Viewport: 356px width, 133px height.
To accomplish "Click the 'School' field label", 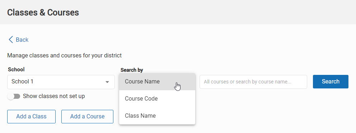I will pyautogui.click(x=16, y=70).
